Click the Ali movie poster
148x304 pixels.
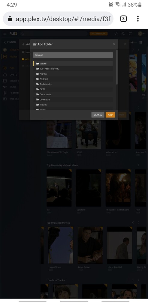pyautogui.click(x=59, y=188)
